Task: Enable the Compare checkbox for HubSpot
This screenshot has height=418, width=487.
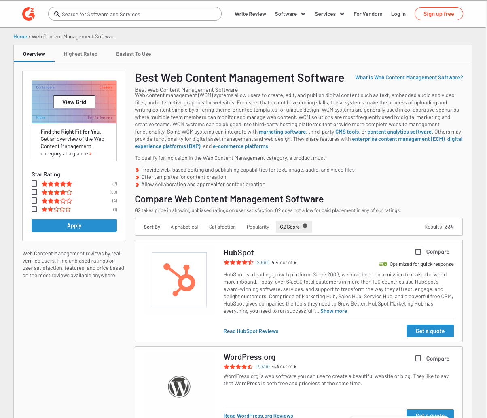Action: click(x=418, y=252)
